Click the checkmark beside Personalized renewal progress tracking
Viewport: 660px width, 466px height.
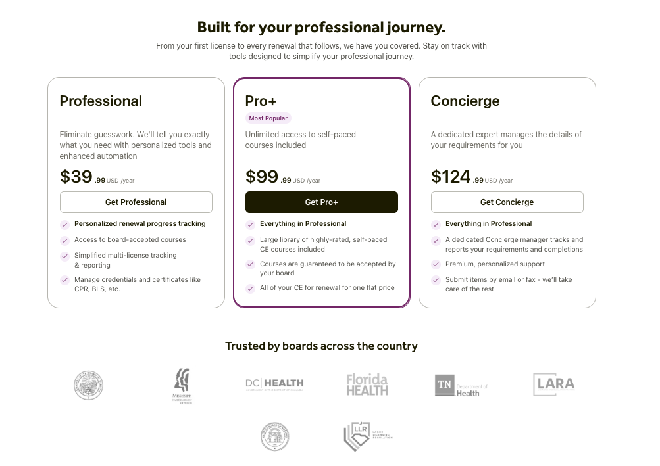64,224
